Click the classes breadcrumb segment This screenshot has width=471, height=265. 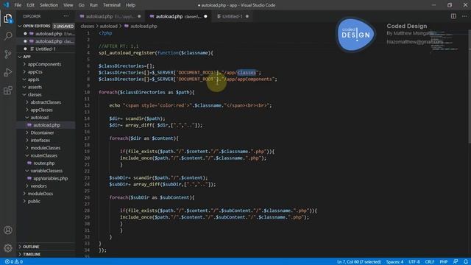[x=88, y=26]
